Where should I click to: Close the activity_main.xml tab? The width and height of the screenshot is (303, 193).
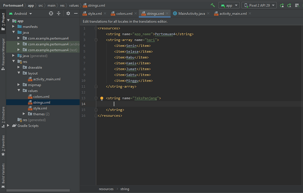click(250, 13)
